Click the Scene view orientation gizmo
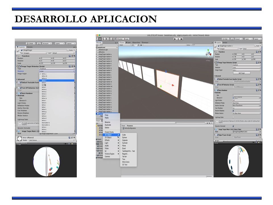The height and width of the screenshot is (205, 273). [x=208, y=53]
